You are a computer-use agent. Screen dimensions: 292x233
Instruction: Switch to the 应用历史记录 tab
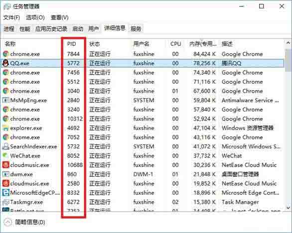click(x=51, y=29)
